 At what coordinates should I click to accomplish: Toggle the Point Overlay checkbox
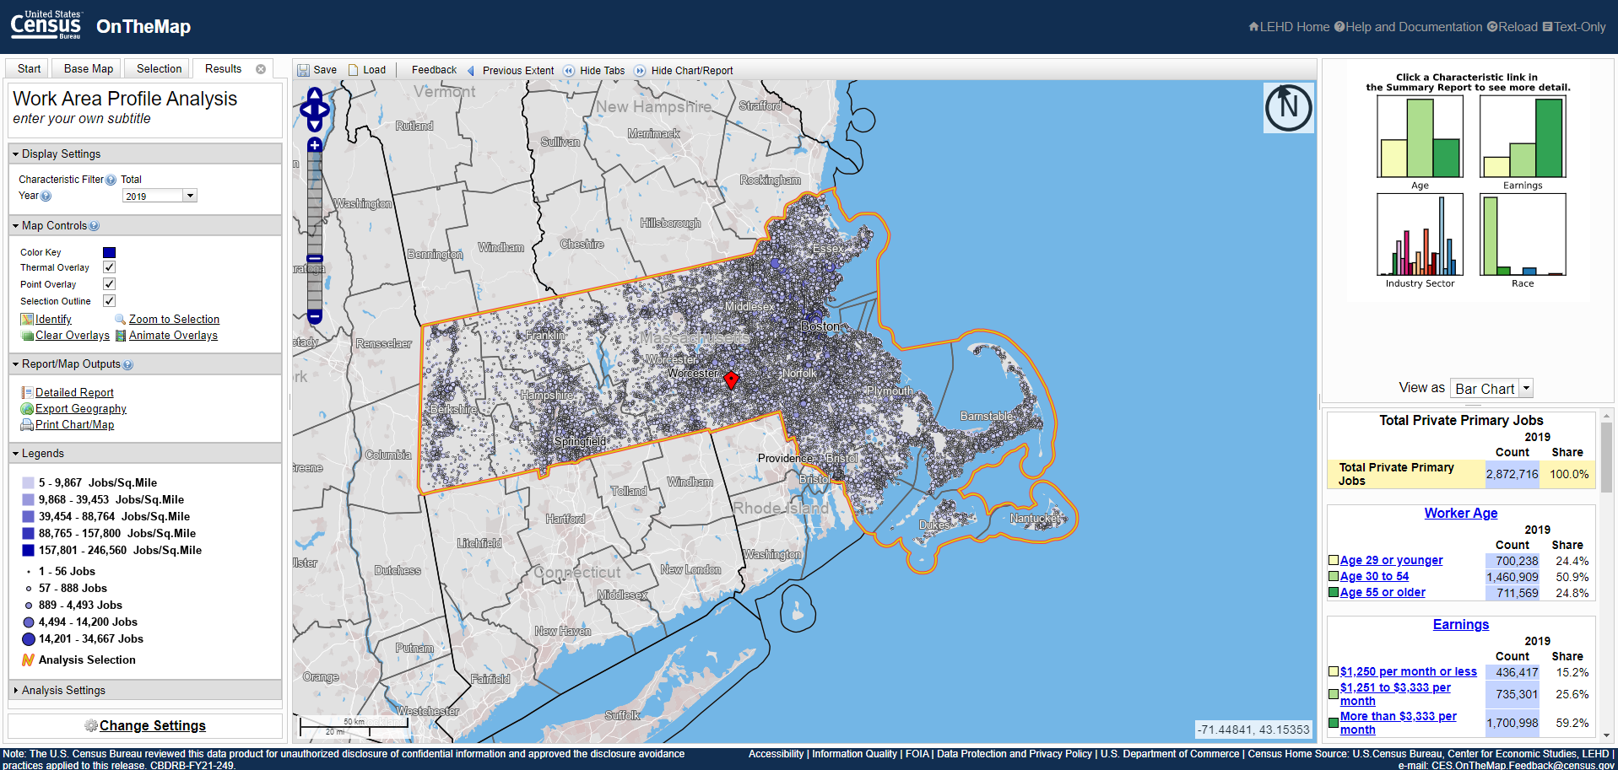[109, 284]
